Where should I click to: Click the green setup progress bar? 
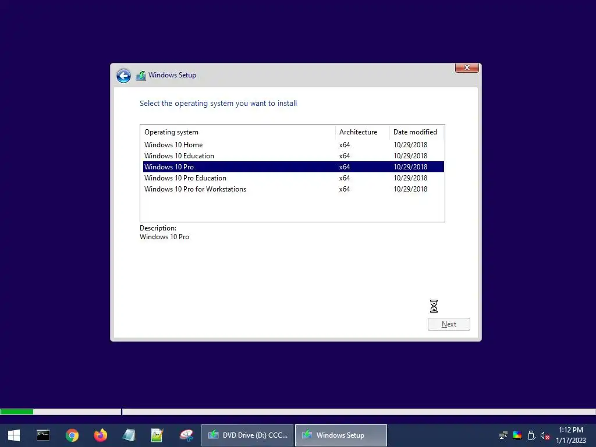pyautogui.click(x=17, y=411)
